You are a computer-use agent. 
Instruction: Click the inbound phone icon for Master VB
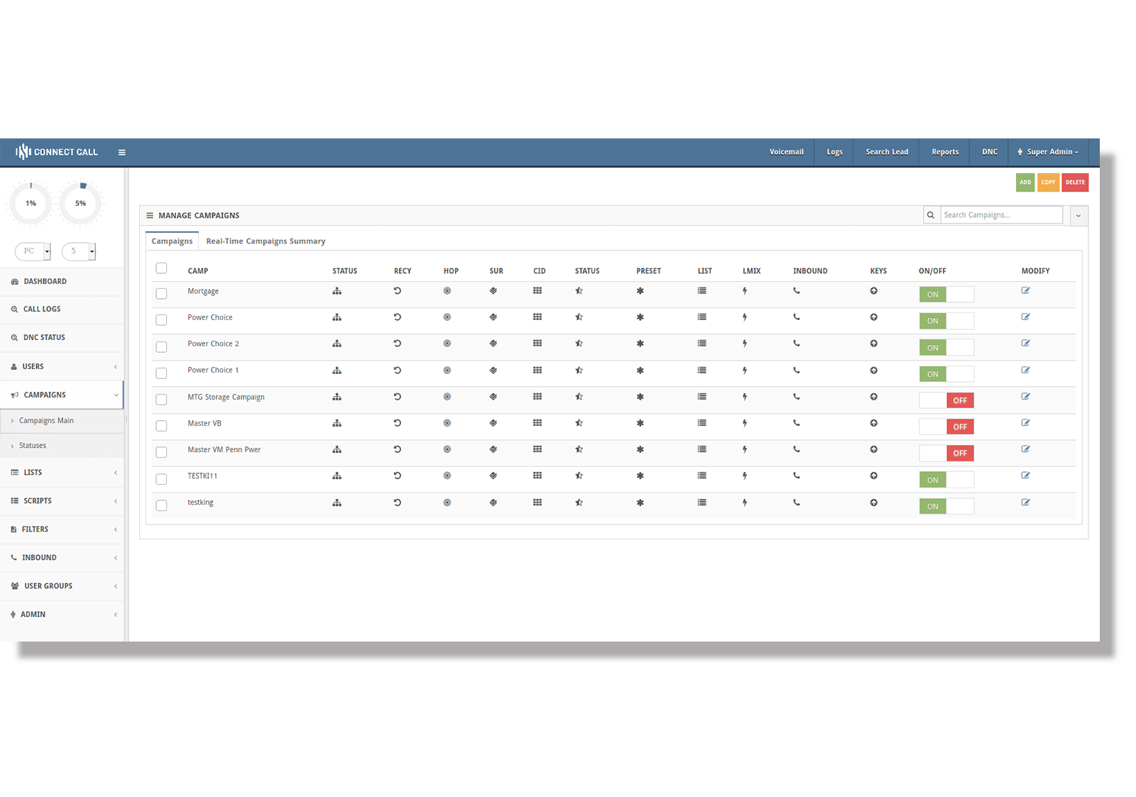[797, 423]
